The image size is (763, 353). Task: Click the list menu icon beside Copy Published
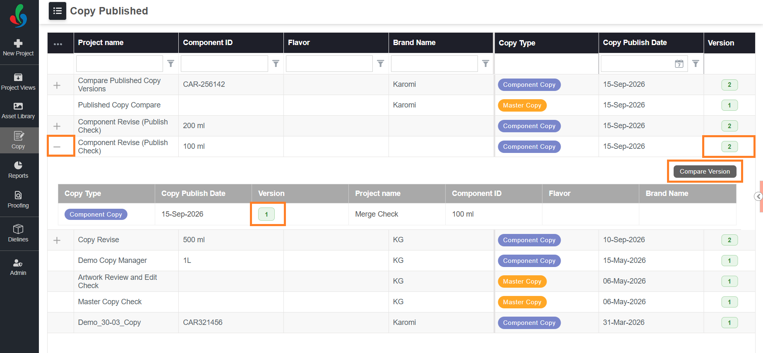point(58,11)
